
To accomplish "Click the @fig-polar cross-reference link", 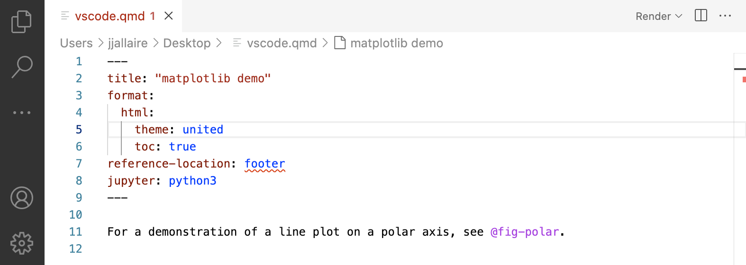I will tap(525, 232).
